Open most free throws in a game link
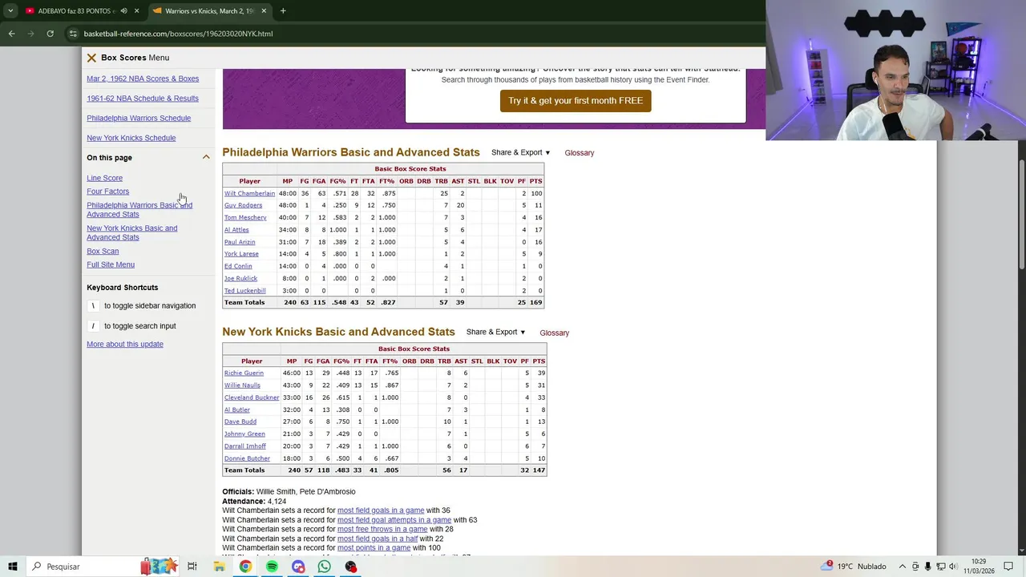1026x577 pixels. coord(382,529)
